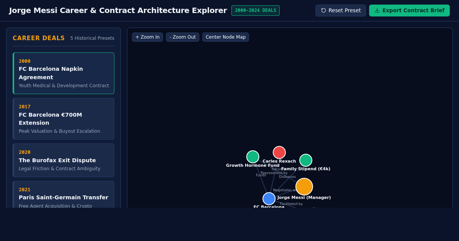Select the 2017 FC Barcelona €700M Extension preset
The height and width of the screenshot is (241, 459).
pyautogui.click(x=63, y=119)
